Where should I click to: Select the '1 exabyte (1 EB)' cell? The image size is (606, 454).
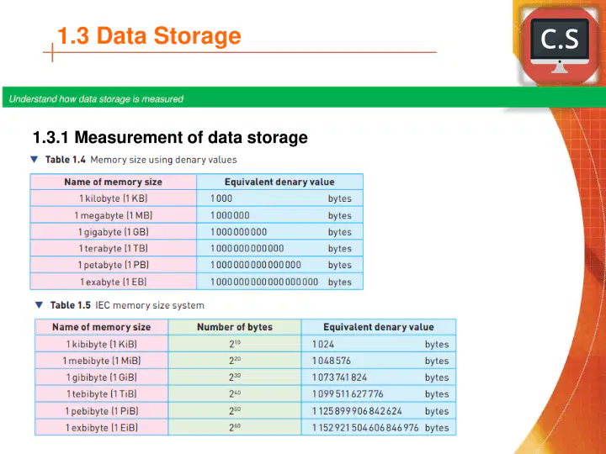[114, 282]
